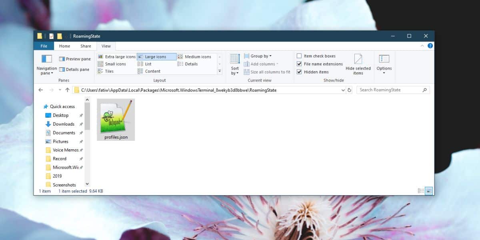The height and width of the screenshot is (240, 480).
Task: Switch to Tiles layout view
Action: coord(106,71)
